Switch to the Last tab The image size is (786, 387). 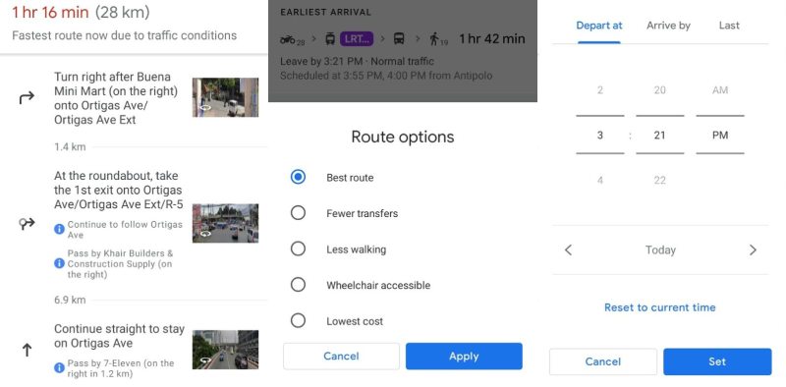[x=729, y=26]
